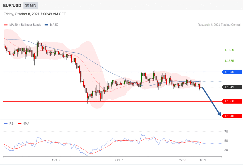Click the EUR/USD pair title

pyautogui.click(x=12, y=6)
